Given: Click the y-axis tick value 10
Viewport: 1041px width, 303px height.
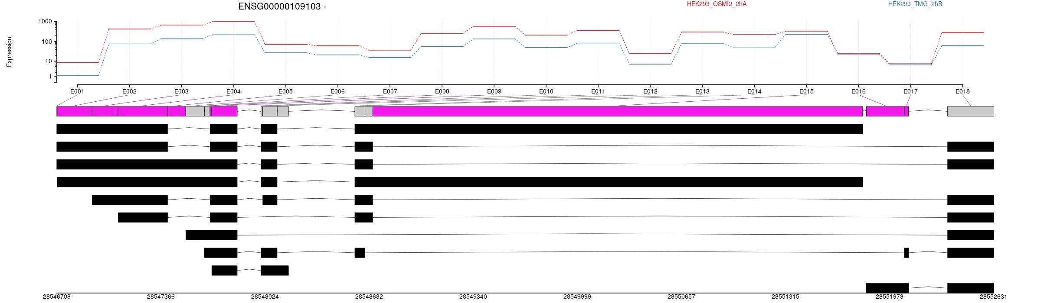Looking at the screenshot, I should pos(48,61).
